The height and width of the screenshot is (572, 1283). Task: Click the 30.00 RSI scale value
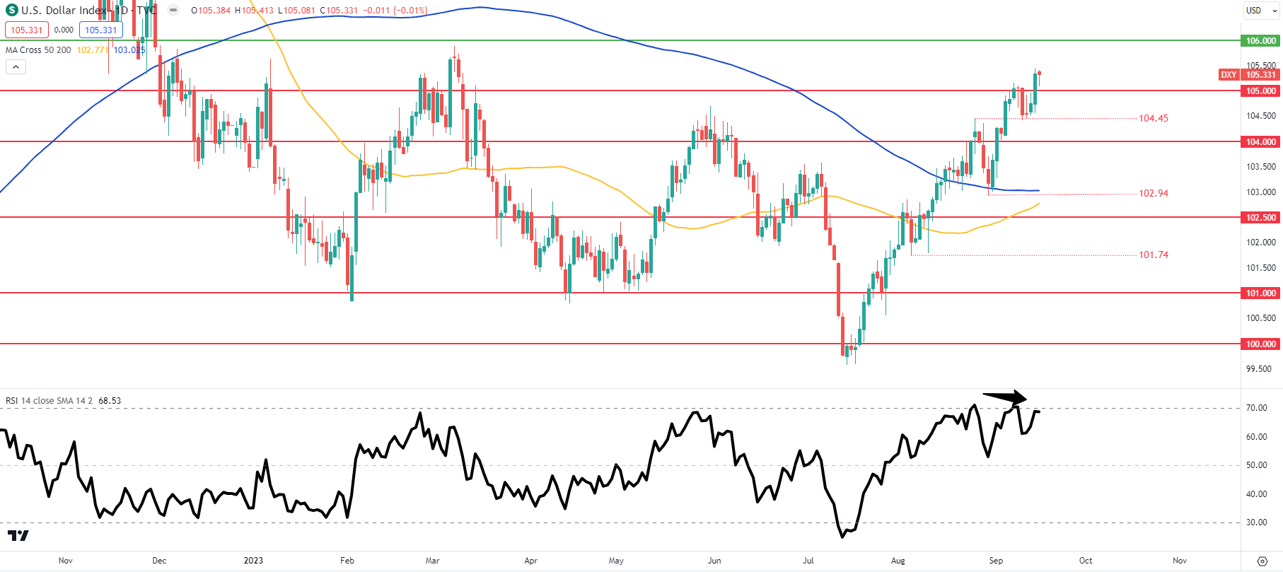[1257, 523]
